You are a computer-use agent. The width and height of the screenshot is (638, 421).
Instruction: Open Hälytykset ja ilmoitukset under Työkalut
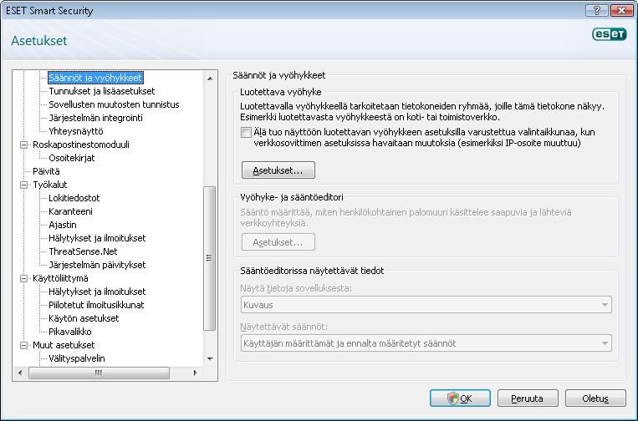click(97, 238)
